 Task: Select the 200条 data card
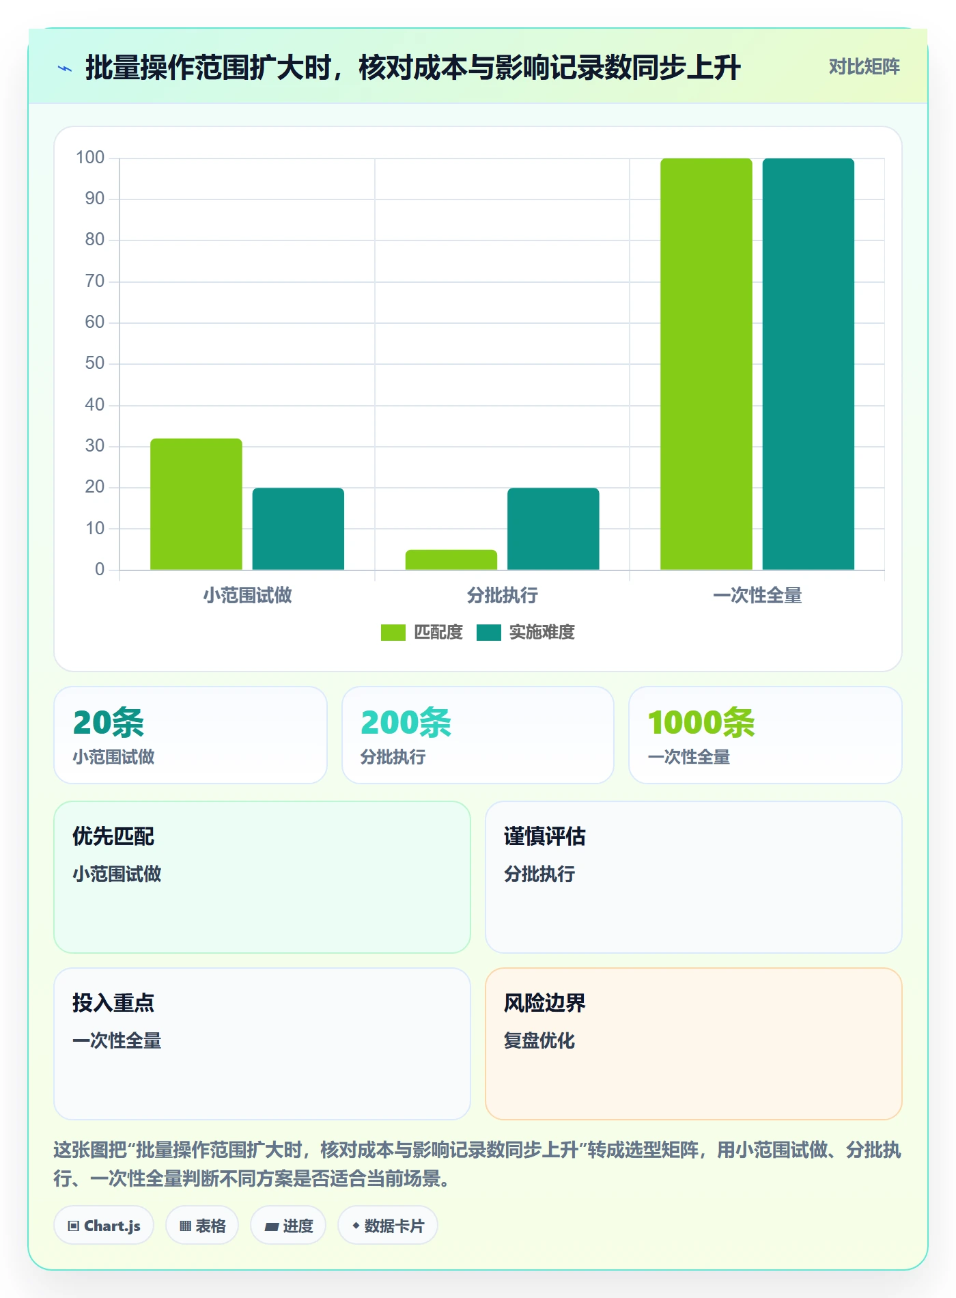[x=478, y=735]
